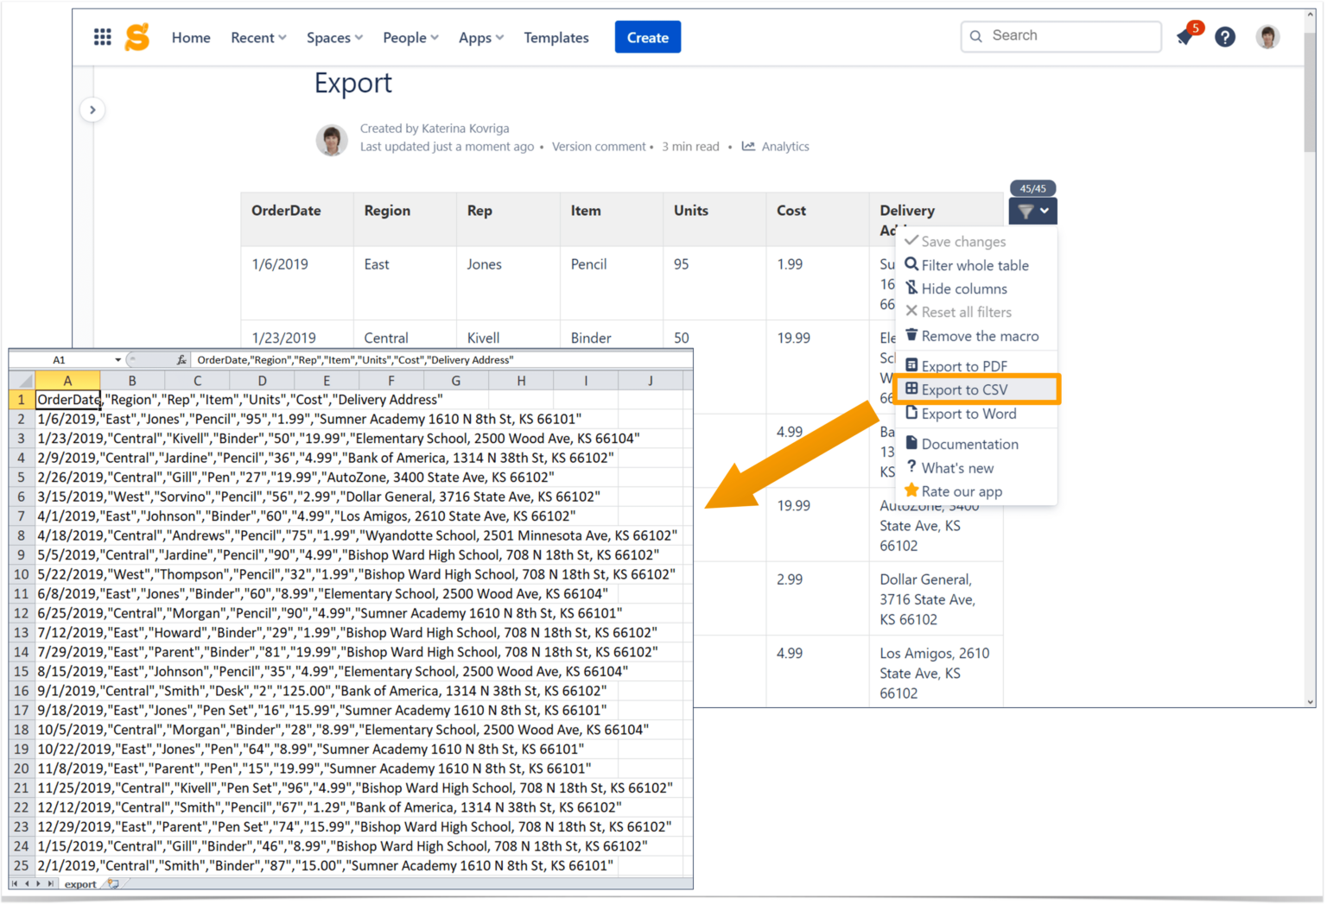Click the Atlassian app switcher grid icon
1327x905 pixels.
(x=102, y=36)
